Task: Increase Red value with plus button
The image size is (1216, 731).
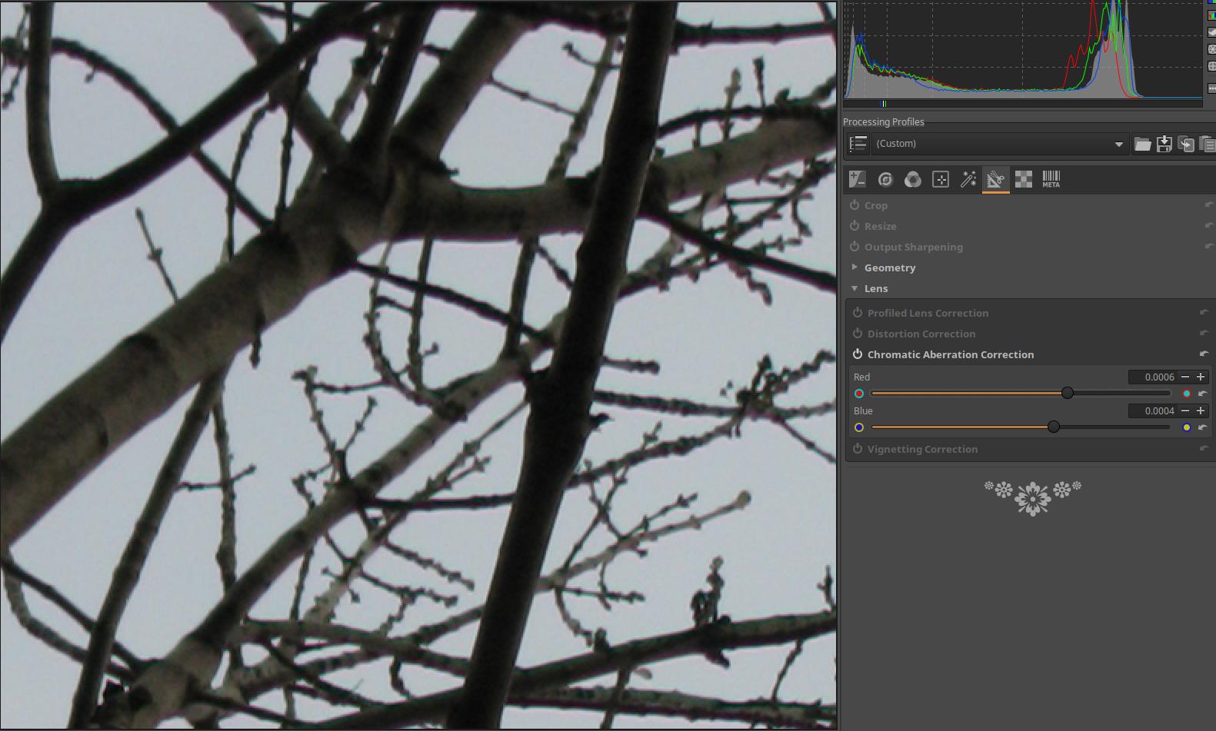Action: (1201, 377)
